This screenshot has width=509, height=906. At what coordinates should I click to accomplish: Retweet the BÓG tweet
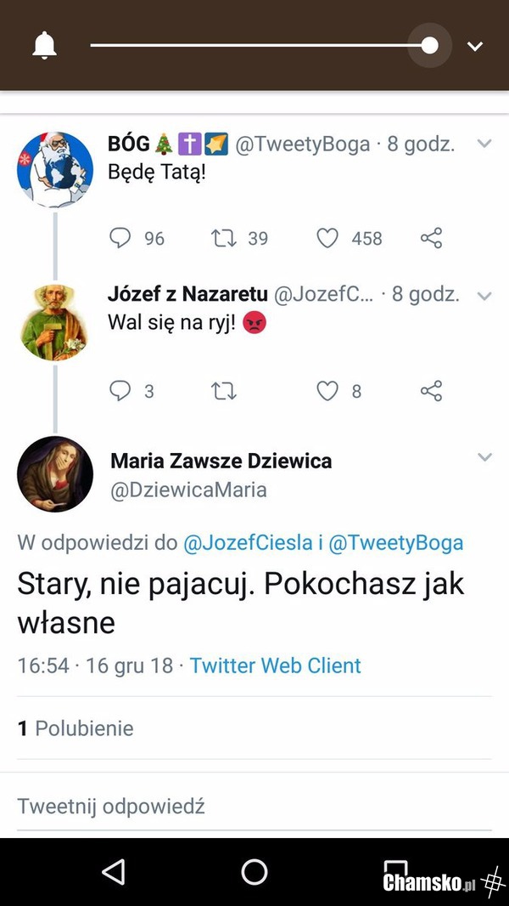223,238
